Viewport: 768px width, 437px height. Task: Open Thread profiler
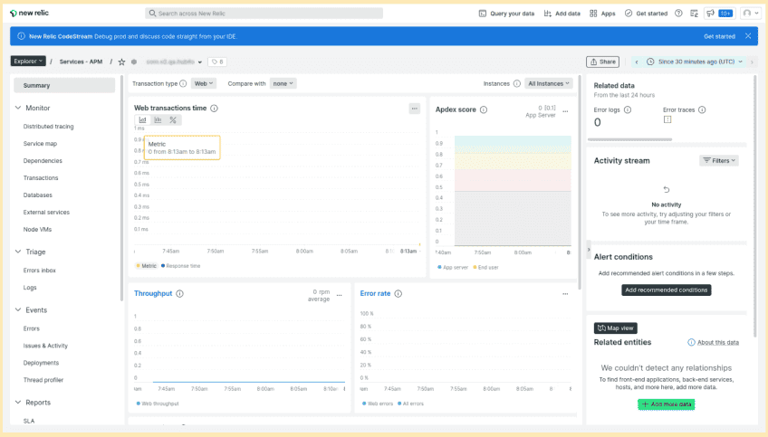point(43,380)
